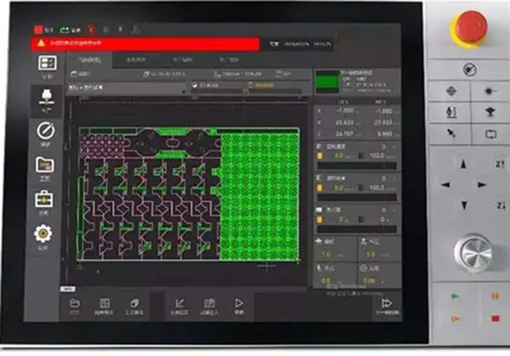Click the green sheet preview thumbnail
510x356 pixels.
[327, 82]
